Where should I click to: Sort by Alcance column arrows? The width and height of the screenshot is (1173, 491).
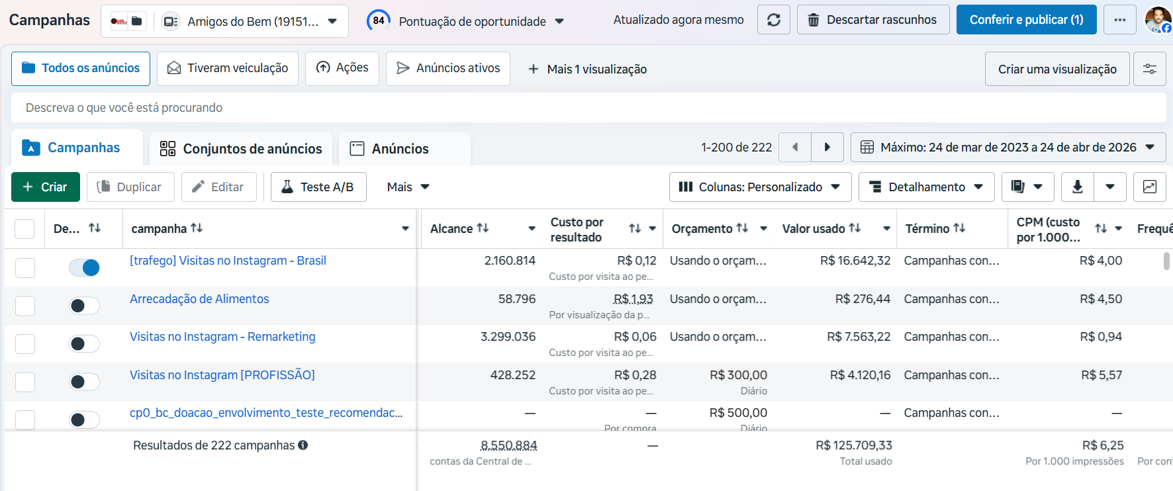pos(483,228)
